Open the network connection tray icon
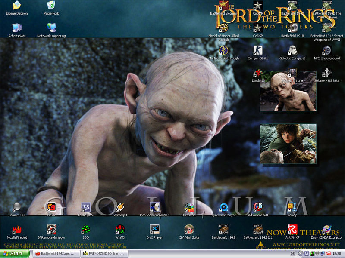The image size is (345, 258). pyautogui.click(x=323, y=254)
